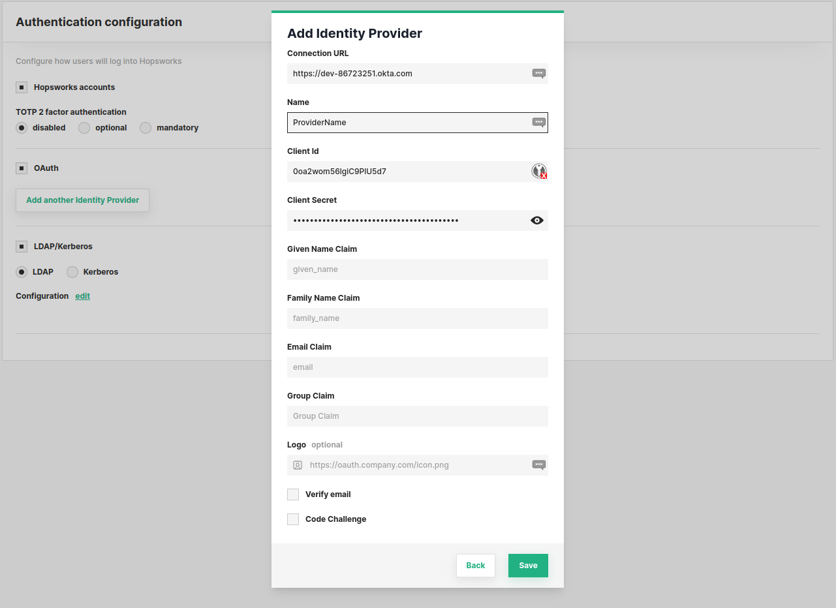
Task: Open the LDAP configuration edit link
Action: 82,296
